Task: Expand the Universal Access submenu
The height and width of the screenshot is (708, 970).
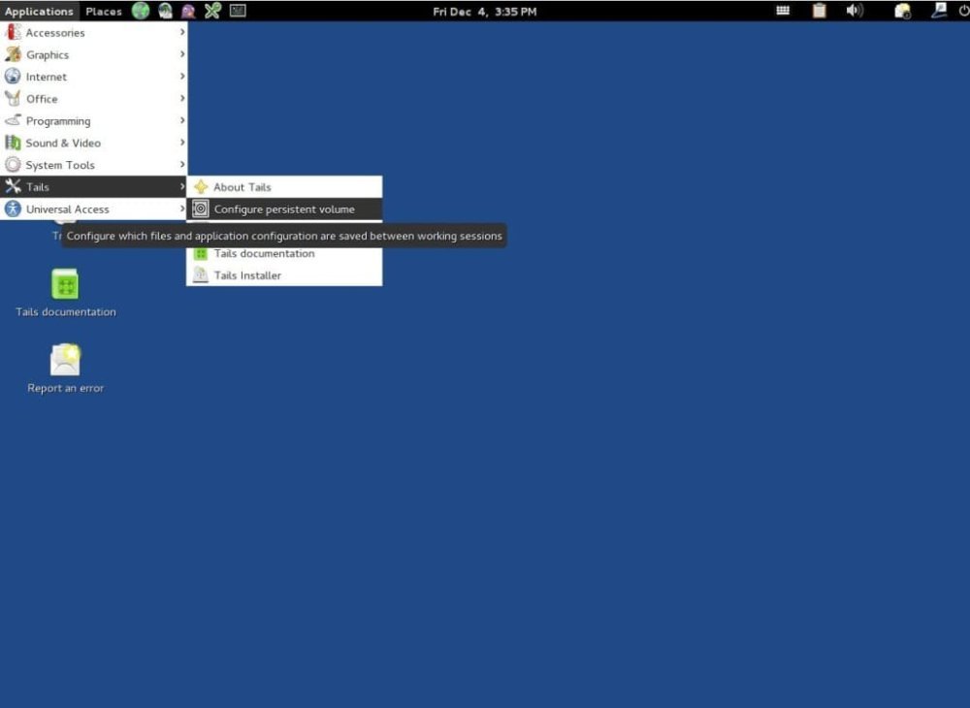Action: 94,209
